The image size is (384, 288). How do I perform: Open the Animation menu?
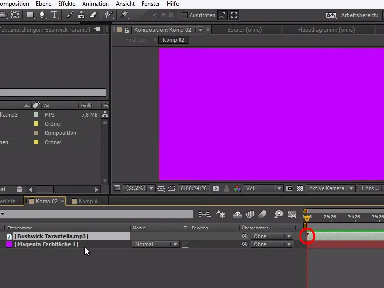95,4
